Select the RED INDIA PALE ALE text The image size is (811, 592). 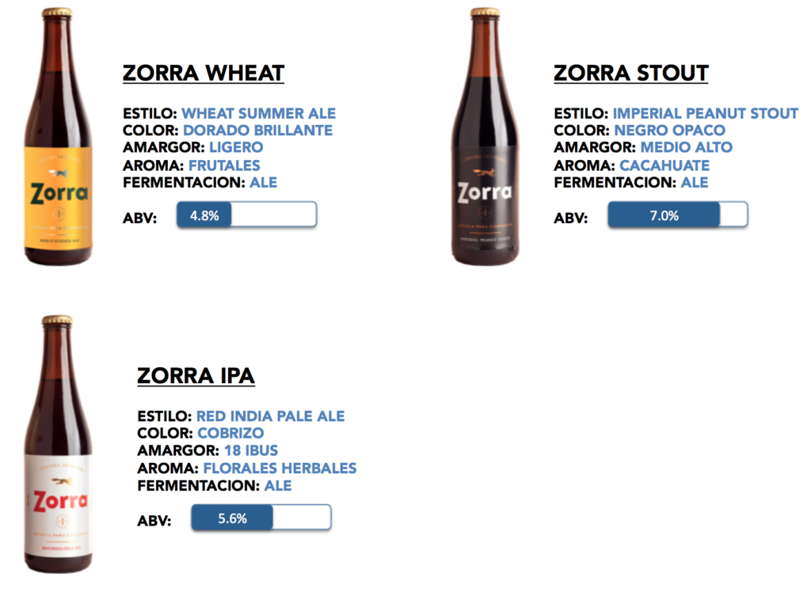coord(271,416)
